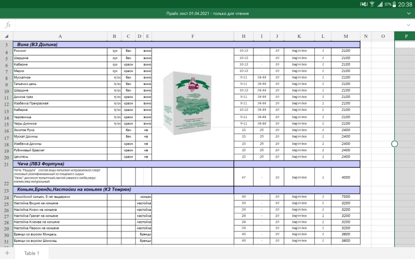Click "Бренди со вкусом Миндаль" cell
This screenshot has height=259, width=415.
tap(60, 235)
